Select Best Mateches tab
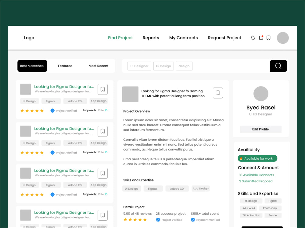The image size is (305, 228). pos(32,66)
